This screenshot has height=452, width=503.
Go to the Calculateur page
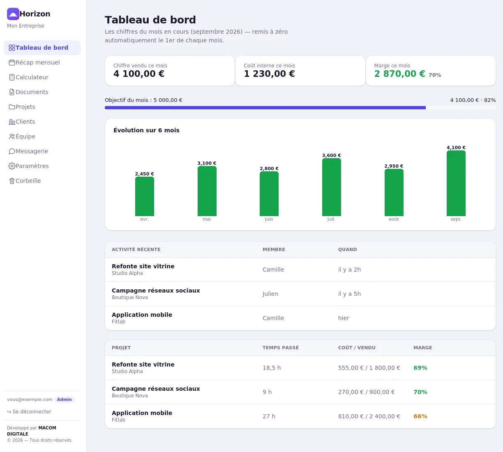pyautogui.click(x=42, y=77)
